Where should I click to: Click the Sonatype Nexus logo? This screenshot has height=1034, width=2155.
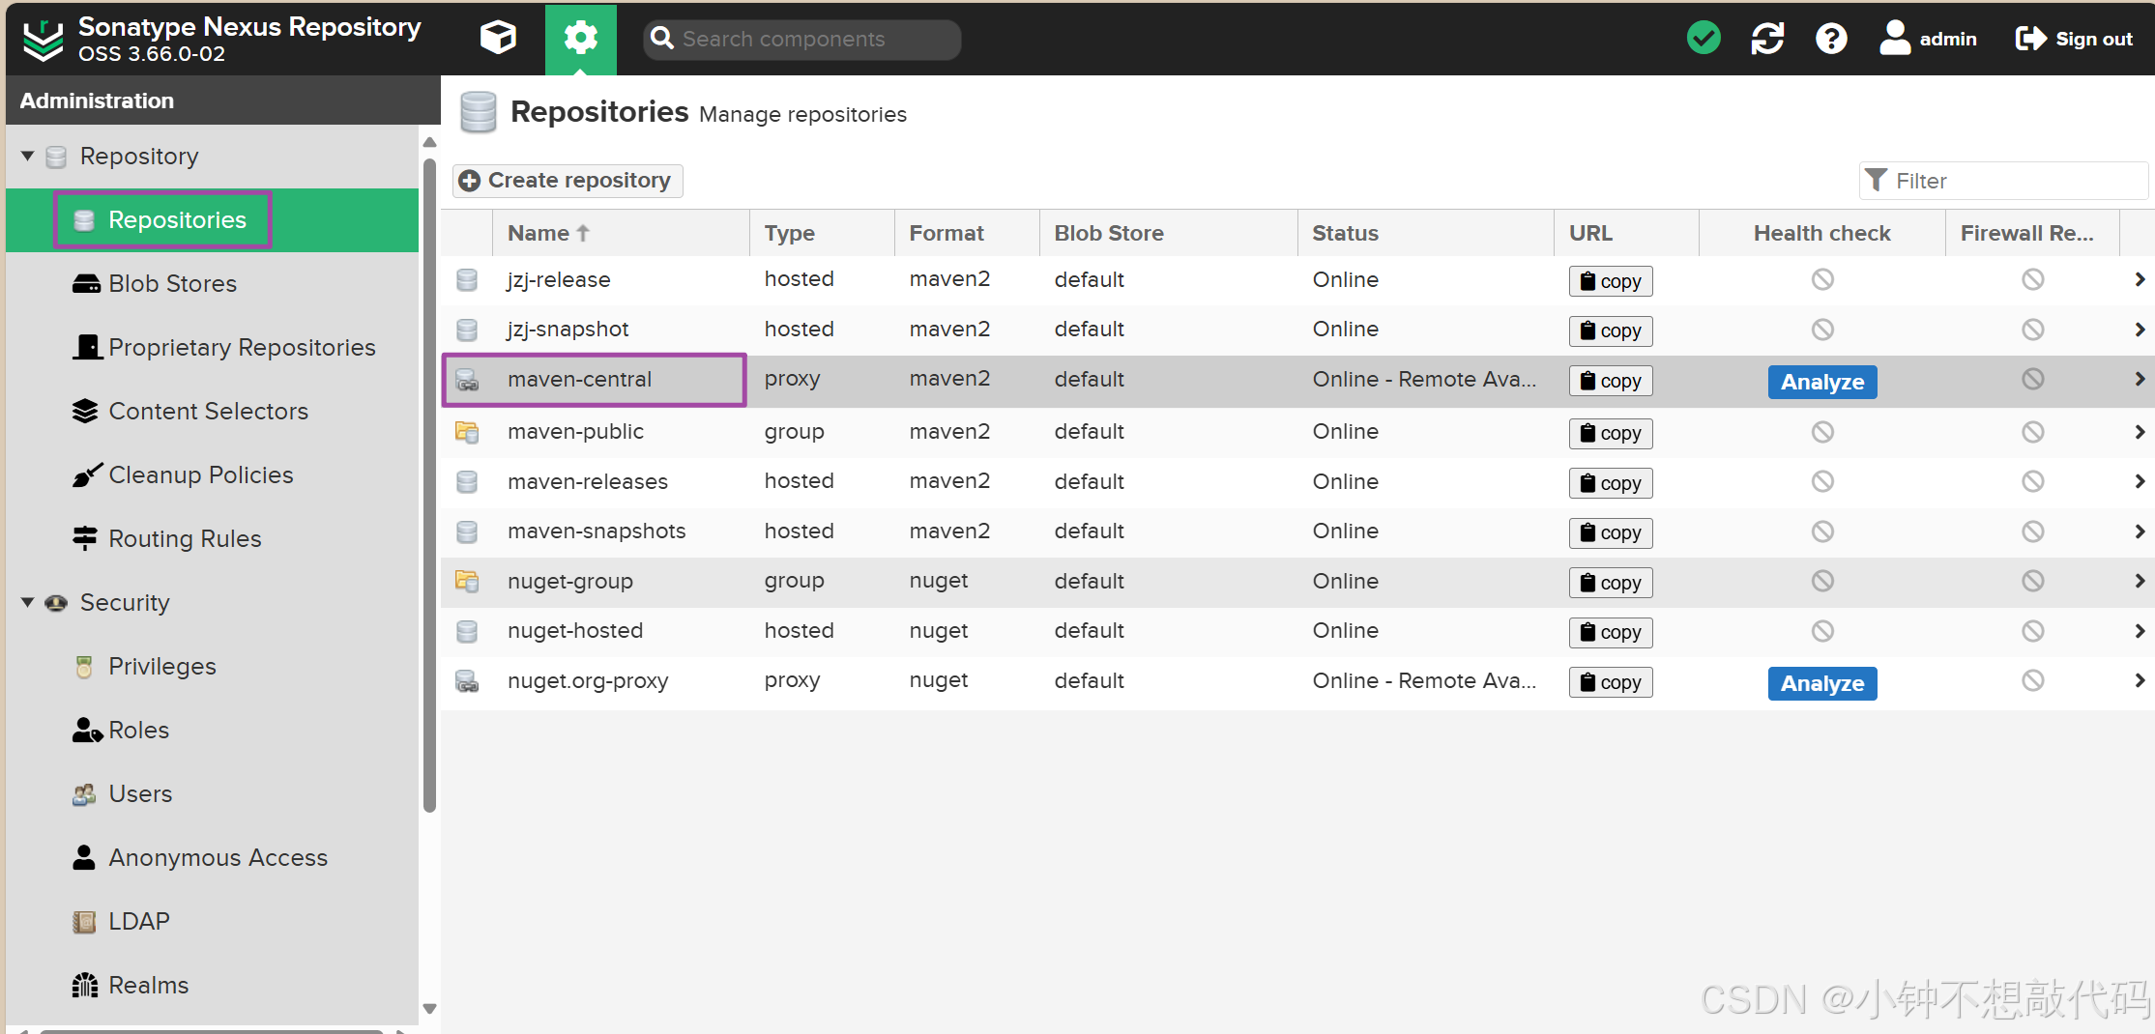43,40
